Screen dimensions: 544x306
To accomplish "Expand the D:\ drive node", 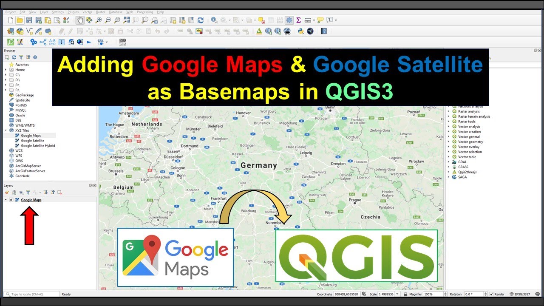I will point(6,80).
